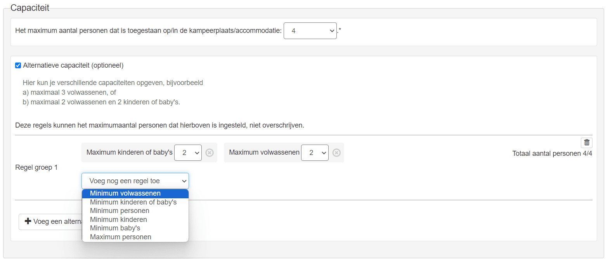The height and width of the screenshot is (259, 608).
Task: Uncheck Alternatieve capaciteit (optioneel) checkbox
Action: tap(18, 65)
